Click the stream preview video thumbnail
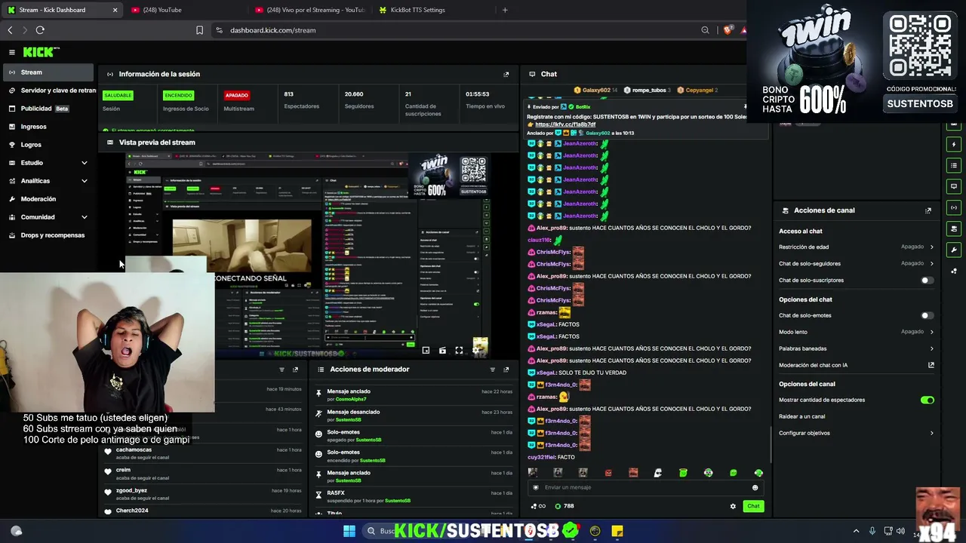The image size is (966, 543). 308,254
